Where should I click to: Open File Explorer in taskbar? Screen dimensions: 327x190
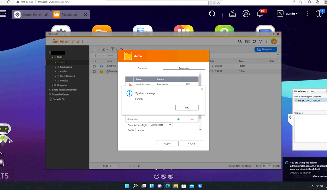pyautogui.click(x=176, y=186)
